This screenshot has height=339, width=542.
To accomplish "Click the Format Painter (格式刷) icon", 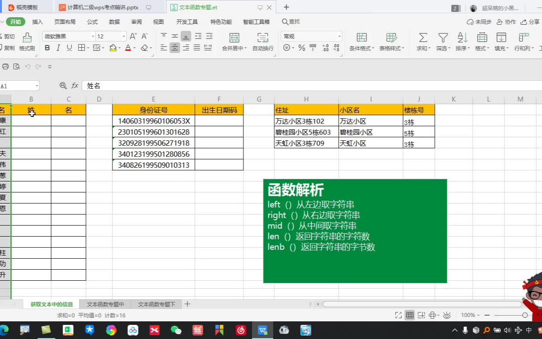I will pyautogui.click(x=27, y=38).
